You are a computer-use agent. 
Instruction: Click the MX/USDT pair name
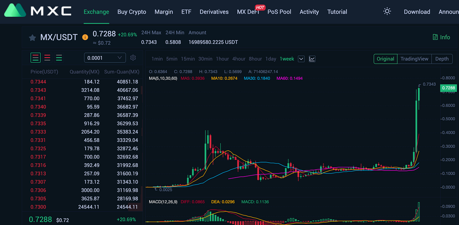59,37
